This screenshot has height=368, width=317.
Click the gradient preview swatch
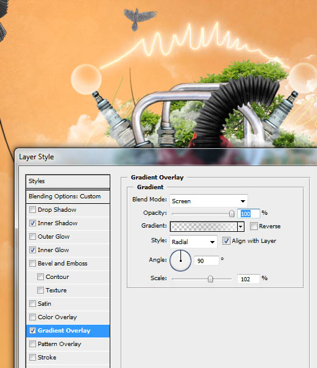[204, 226]
